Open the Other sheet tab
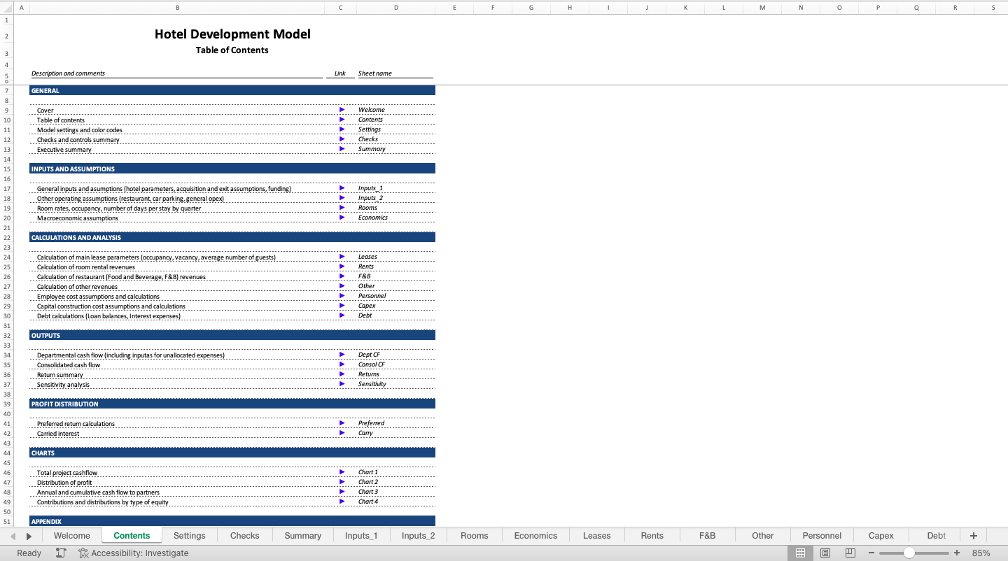The height and width of the screenshot is (561, 1008). tap(763, 536)
